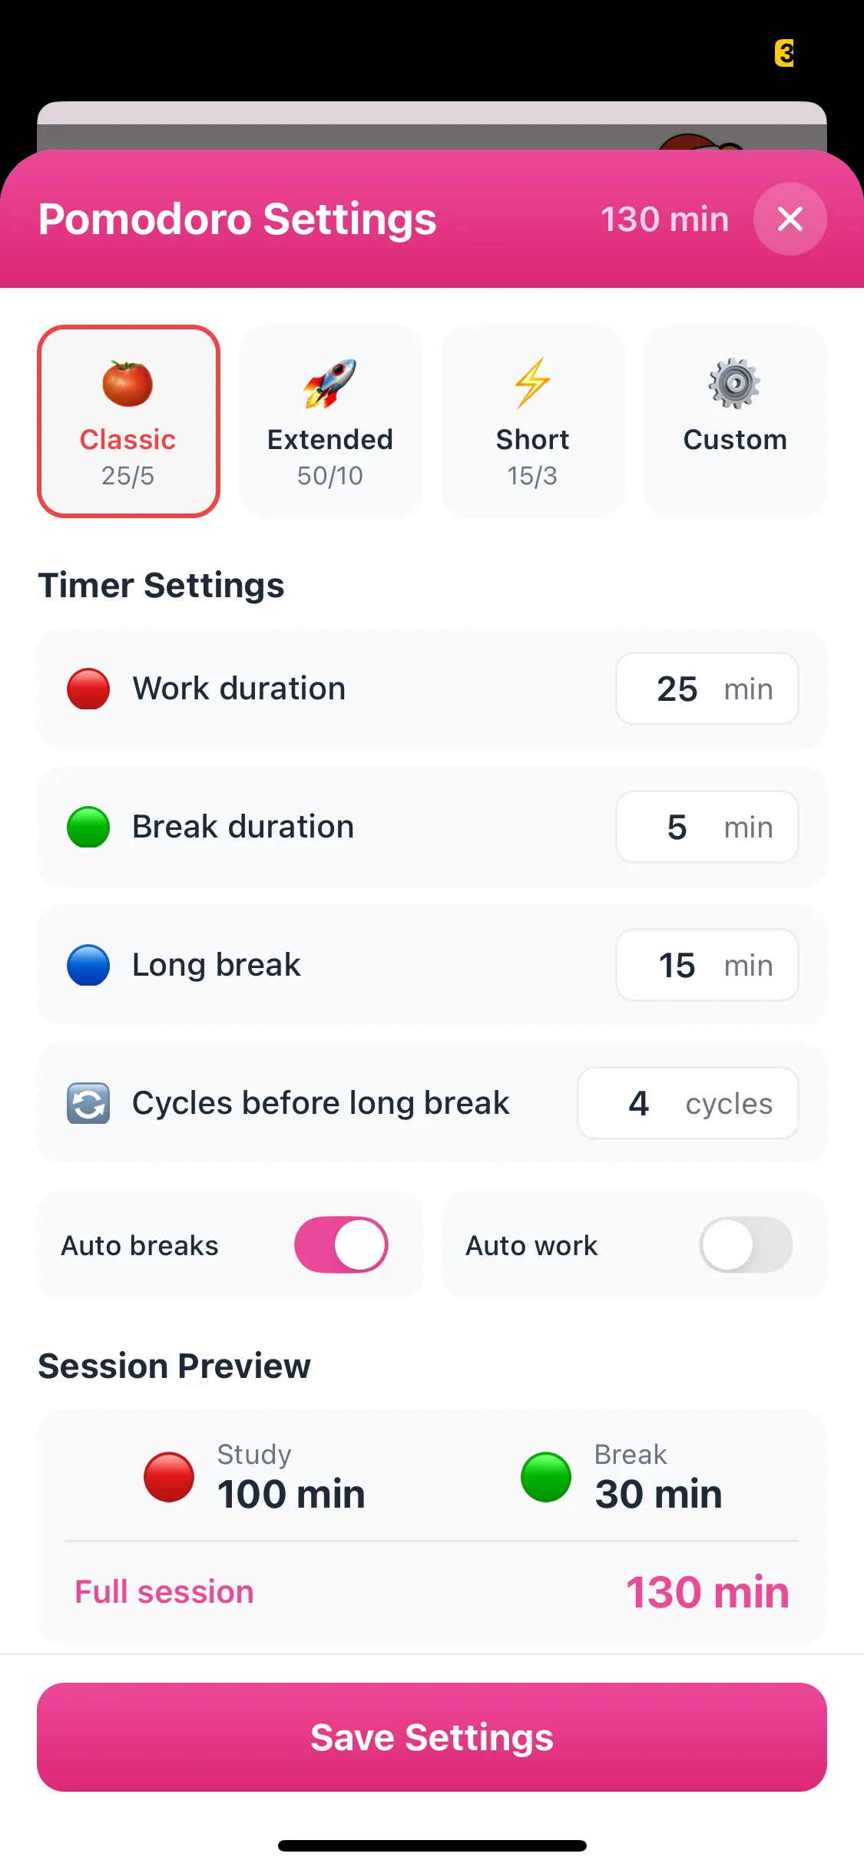Close the Pomodoro Settings sheet
This screenshot has width=864, height=1870.
(790, 219)
